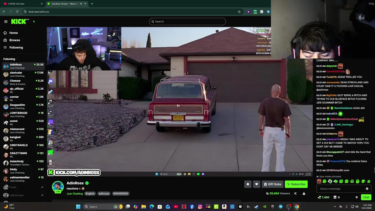Image resolution: width=375 pixels, height=211 pixels.
Task: Open miamaxxed channel in sidebar
Action: [23, 130]
